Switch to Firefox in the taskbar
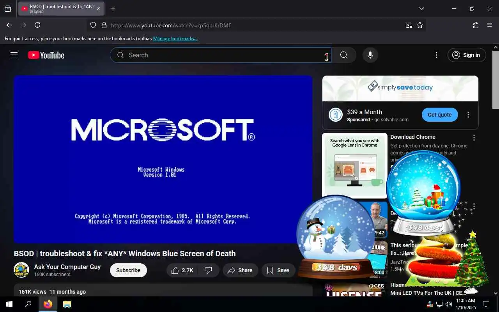Viewport: 499px width, 312px height. coord(48,304)
